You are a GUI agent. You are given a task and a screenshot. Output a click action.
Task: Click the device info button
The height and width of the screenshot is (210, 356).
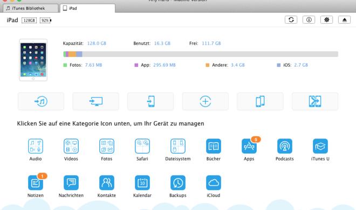pos(309,20)
